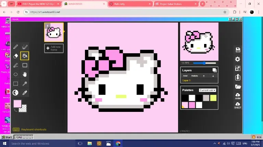Click Add layer button
This screenshot has width=263, height=147.
click(185, 76)
